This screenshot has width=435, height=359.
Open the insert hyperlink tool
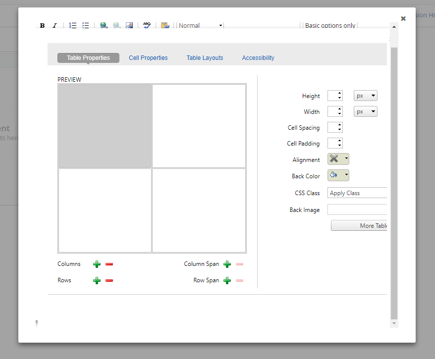[x=104, y=26]
